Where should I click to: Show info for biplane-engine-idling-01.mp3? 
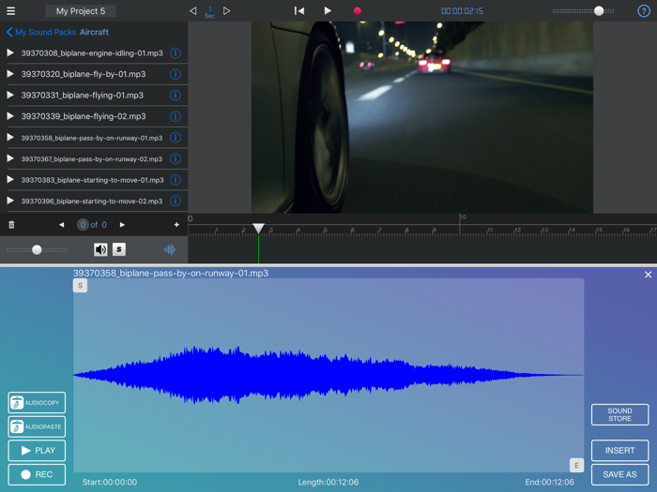click(176, 53)
